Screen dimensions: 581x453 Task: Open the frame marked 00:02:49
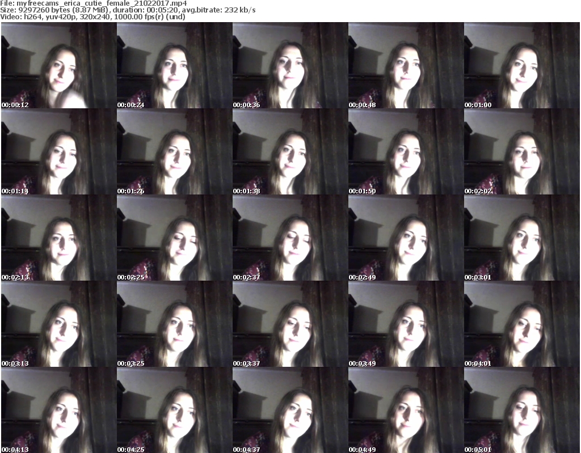(x=406, y=238)
